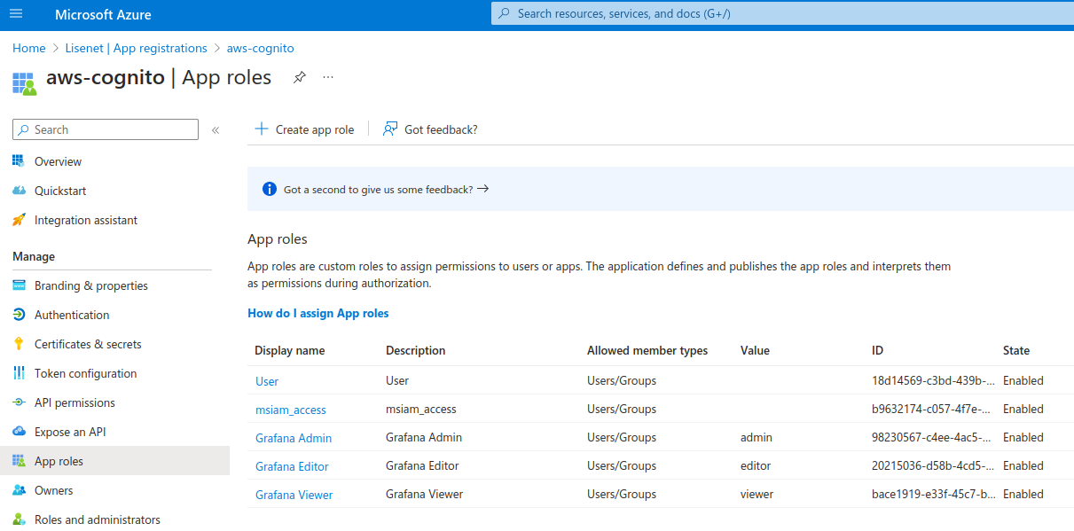This screenshot has height=531, width=1074.
Task: Click the info icon in feedback banner
Action: tap(270, 189)
